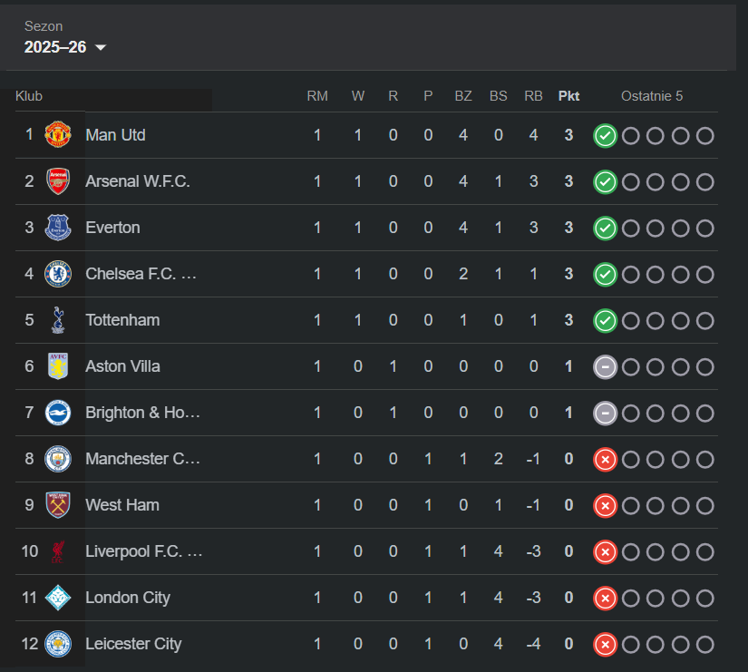Select the Liverpool F.C. row name

[143, 551]
